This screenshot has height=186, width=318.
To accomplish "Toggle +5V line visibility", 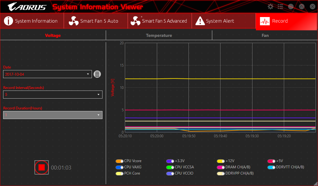I will pyautogui.click(x=271, y=161).
